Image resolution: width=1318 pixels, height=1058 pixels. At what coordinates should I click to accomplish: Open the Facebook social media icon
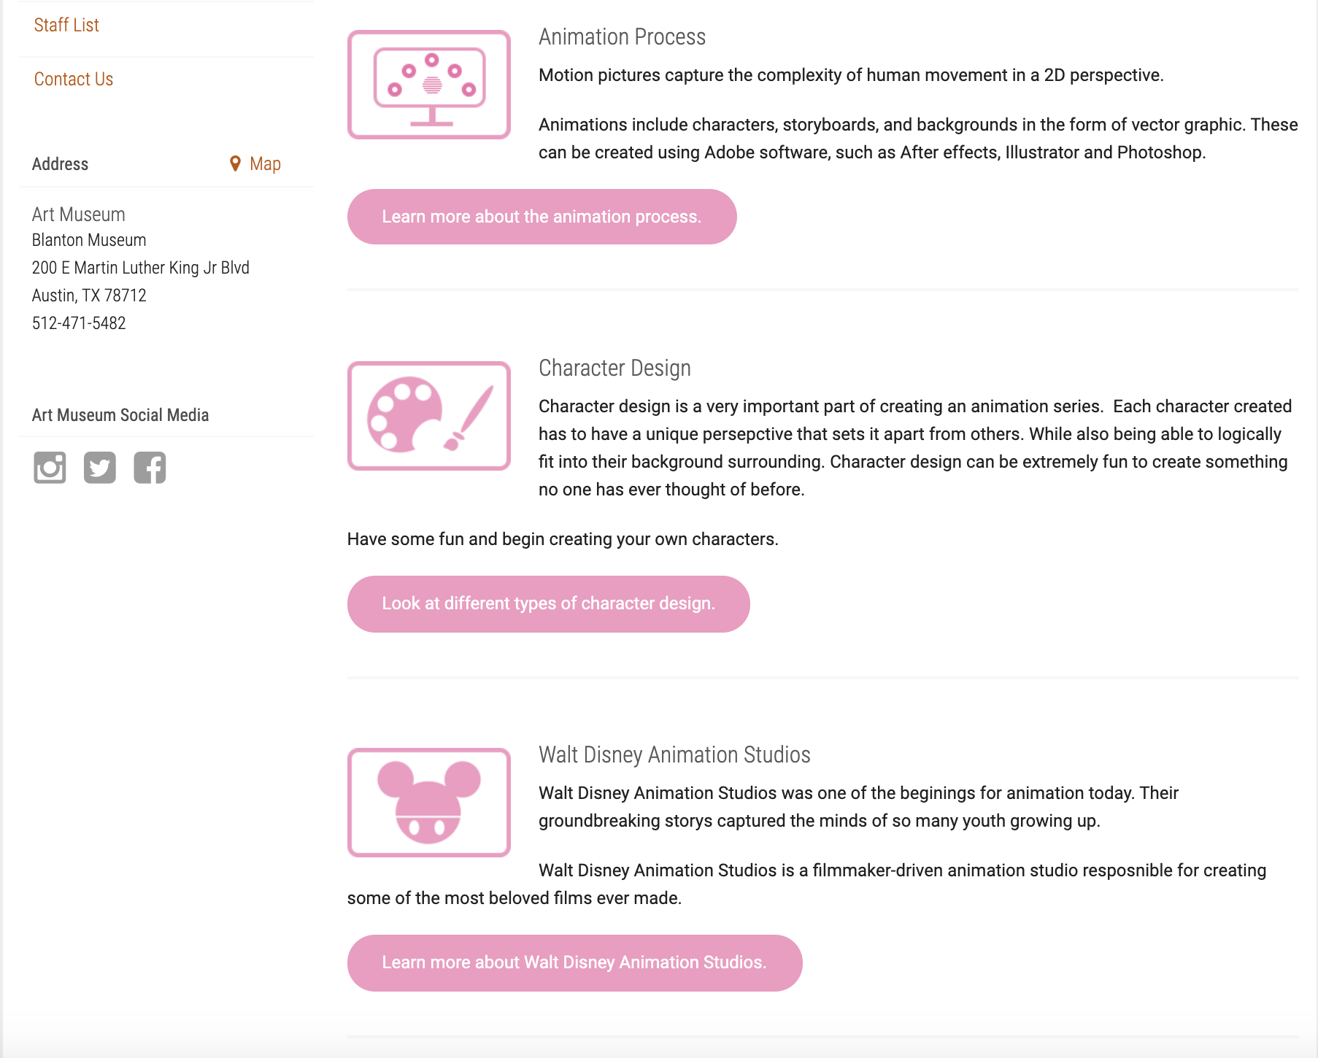tap(150, 468)
